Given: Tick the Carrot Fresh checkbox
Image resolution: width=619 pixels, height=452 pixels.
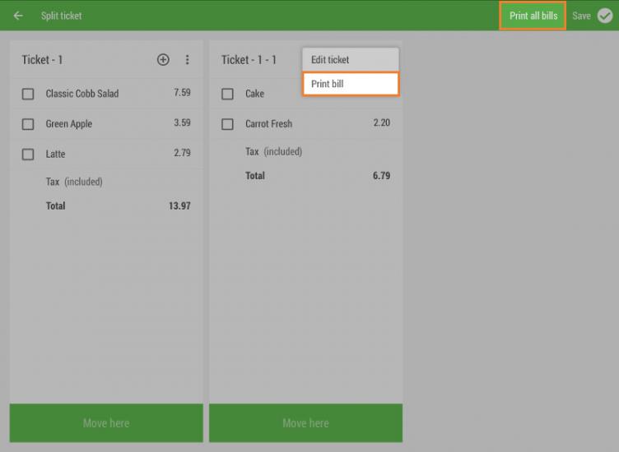Looking at the screenshot, I should [x=227, y=124].
